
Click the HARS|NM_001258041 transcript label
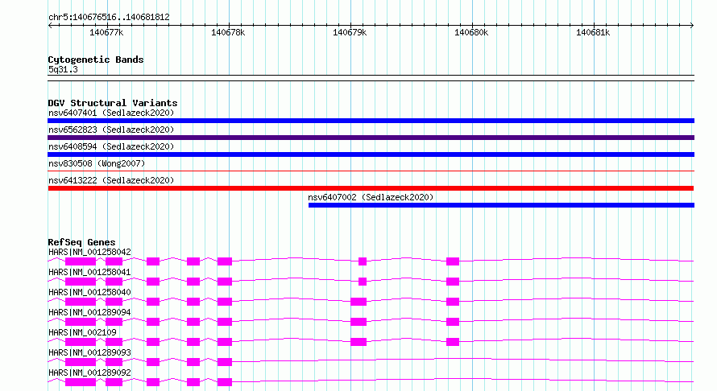(89, 272)
